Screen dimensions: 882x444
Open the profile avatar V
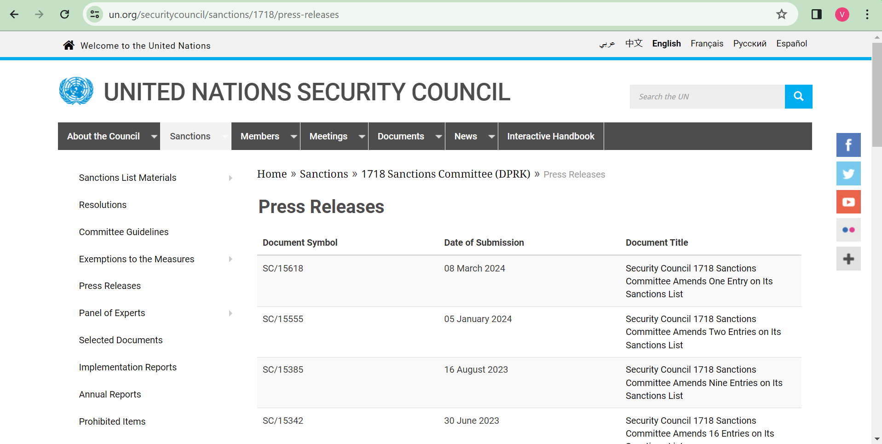(x=842, y=14)
